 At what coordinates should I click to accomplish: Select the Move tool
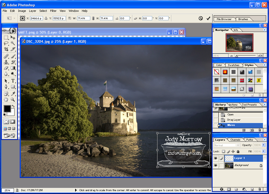(x=13, y=37)
